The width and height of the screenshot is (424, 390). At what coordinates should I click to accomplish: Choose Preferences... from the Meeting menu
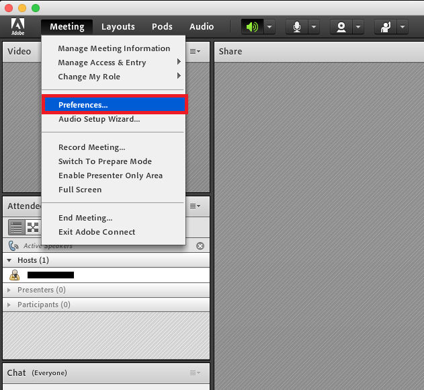click(x=114, y=104)
